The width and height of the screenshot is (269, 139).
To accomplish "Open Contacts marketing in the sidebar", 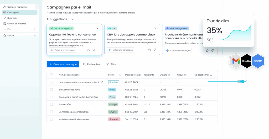I will click(x=17, y=7).
